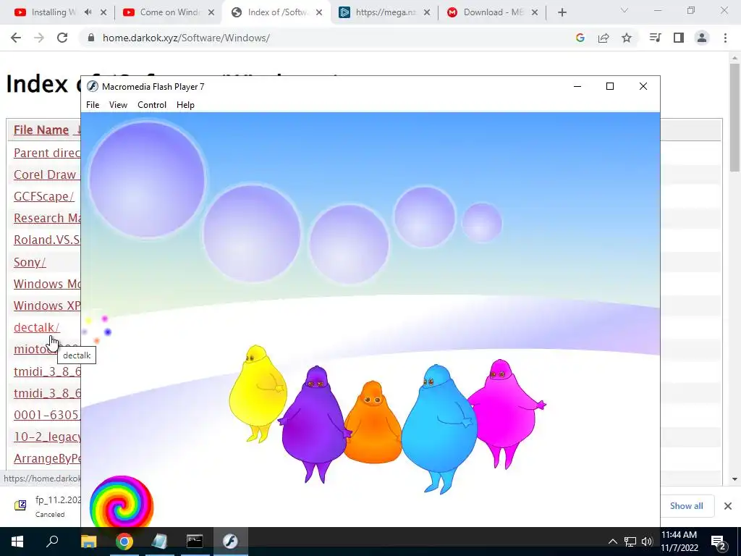741x556 pixels.
Task: Mute the audio on the 'Installing W' tab
Action: point(88,12)
